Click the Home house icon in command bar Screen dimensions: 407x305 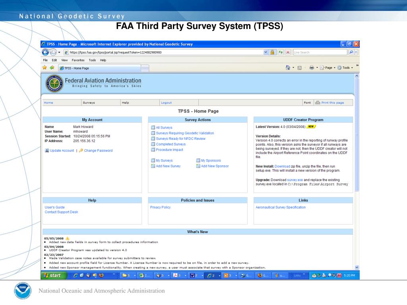(288, 68)
